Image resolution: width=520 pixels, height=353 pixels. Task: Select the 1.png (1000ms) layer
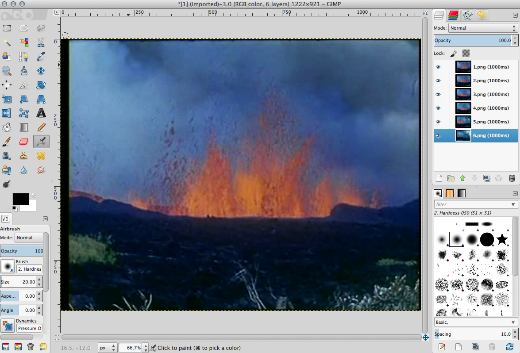(476, 67)
